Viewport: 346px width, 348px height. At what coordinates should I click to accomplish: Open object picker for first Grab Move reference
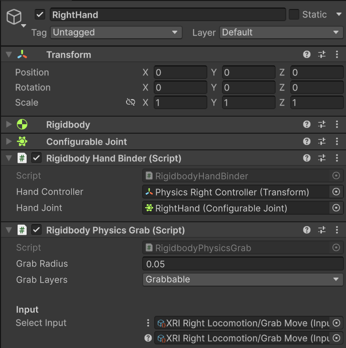click(336, 323)
